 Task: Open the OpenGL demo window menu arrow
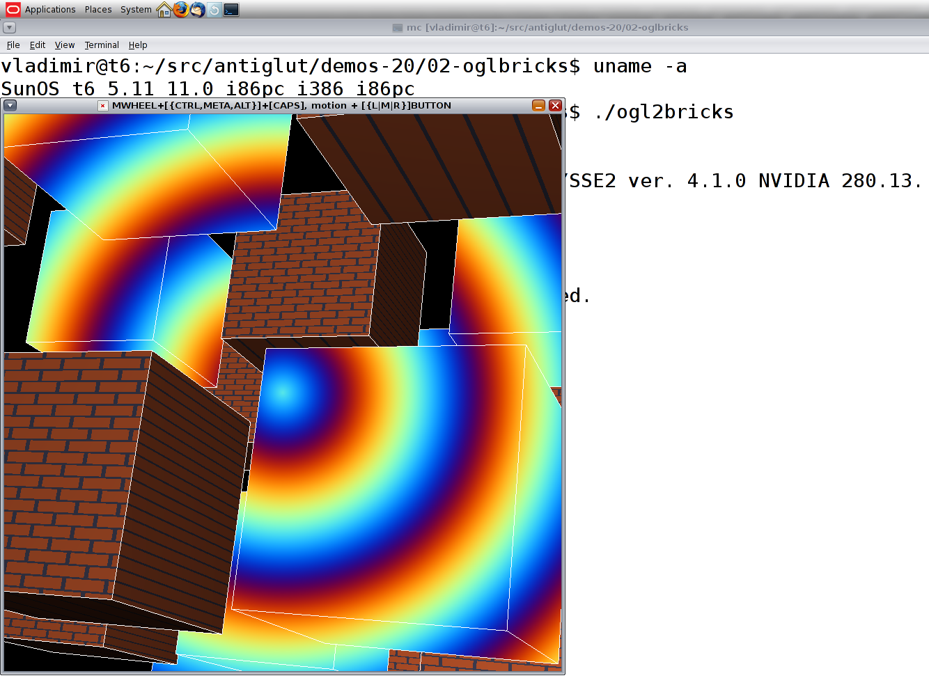pos(10,106)
